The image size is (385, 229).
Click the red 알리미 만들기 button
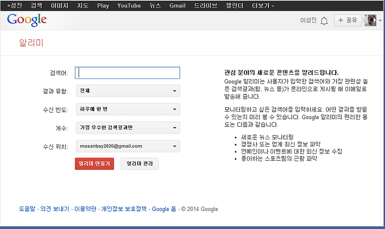[94, 163]
